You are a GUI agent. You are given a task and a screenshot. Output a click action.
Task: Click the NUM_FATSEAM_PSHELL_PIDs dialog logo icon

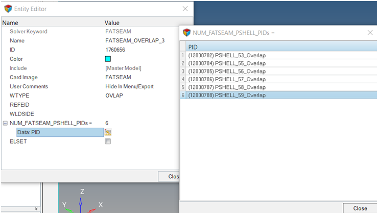187,33
